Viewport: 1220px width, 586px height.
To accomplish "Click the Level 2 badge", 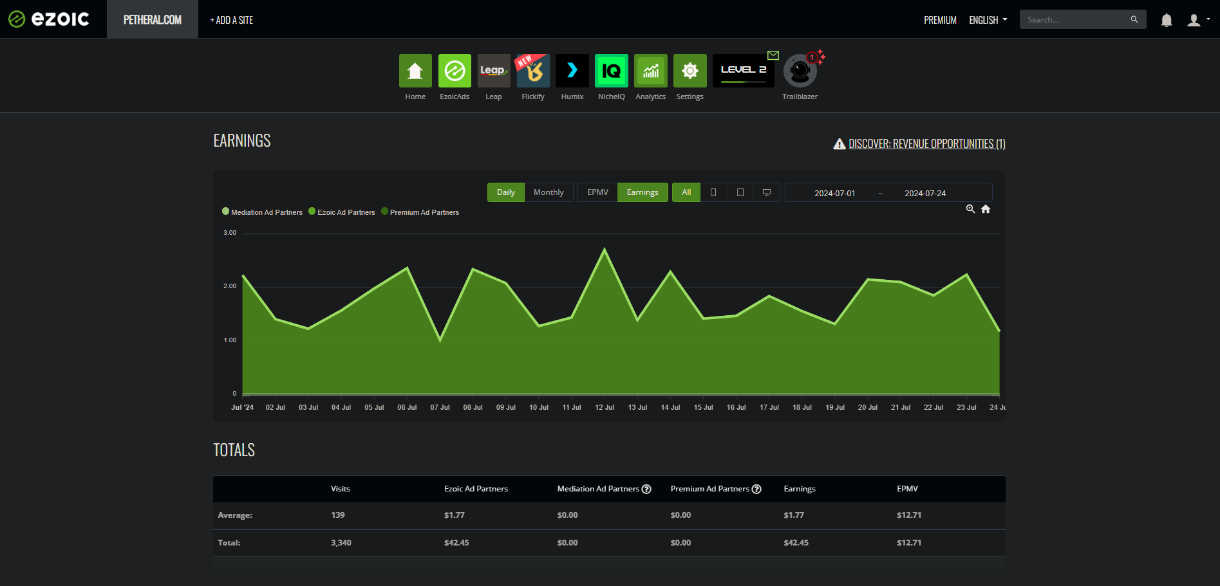I will (x=744, y=71).
